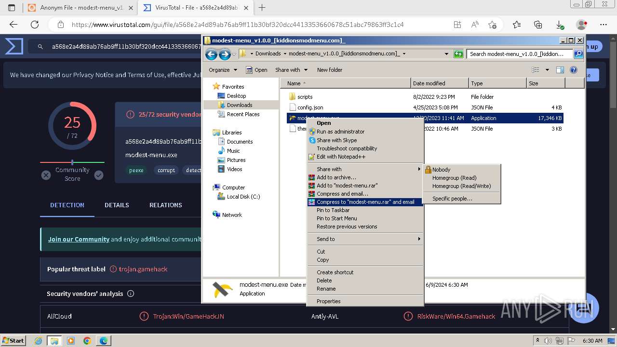Choose Properties in context menu
The height and width of the screenshot is (347, 617).
click(x=365, y=301)
